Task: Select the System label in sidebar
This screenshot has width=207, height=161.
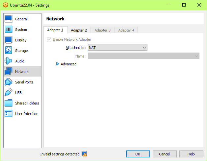Action: click(21, 30)
